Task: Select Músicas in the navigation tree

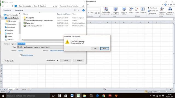Action: (9, 33)
